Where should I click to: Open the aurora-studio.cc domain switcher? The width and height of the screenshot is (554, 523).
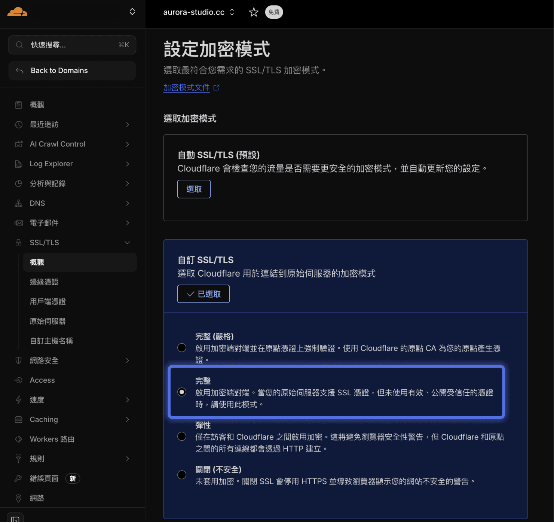point(199,12)
